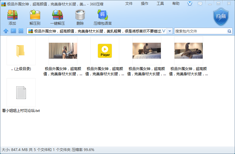Maximize the 360压缩 window
Screen dimensions: 235x154
[x=218, y=4]
